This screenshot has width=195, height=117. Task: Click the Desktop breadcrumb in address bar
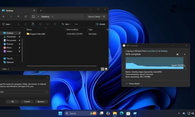tap(45, 17)
